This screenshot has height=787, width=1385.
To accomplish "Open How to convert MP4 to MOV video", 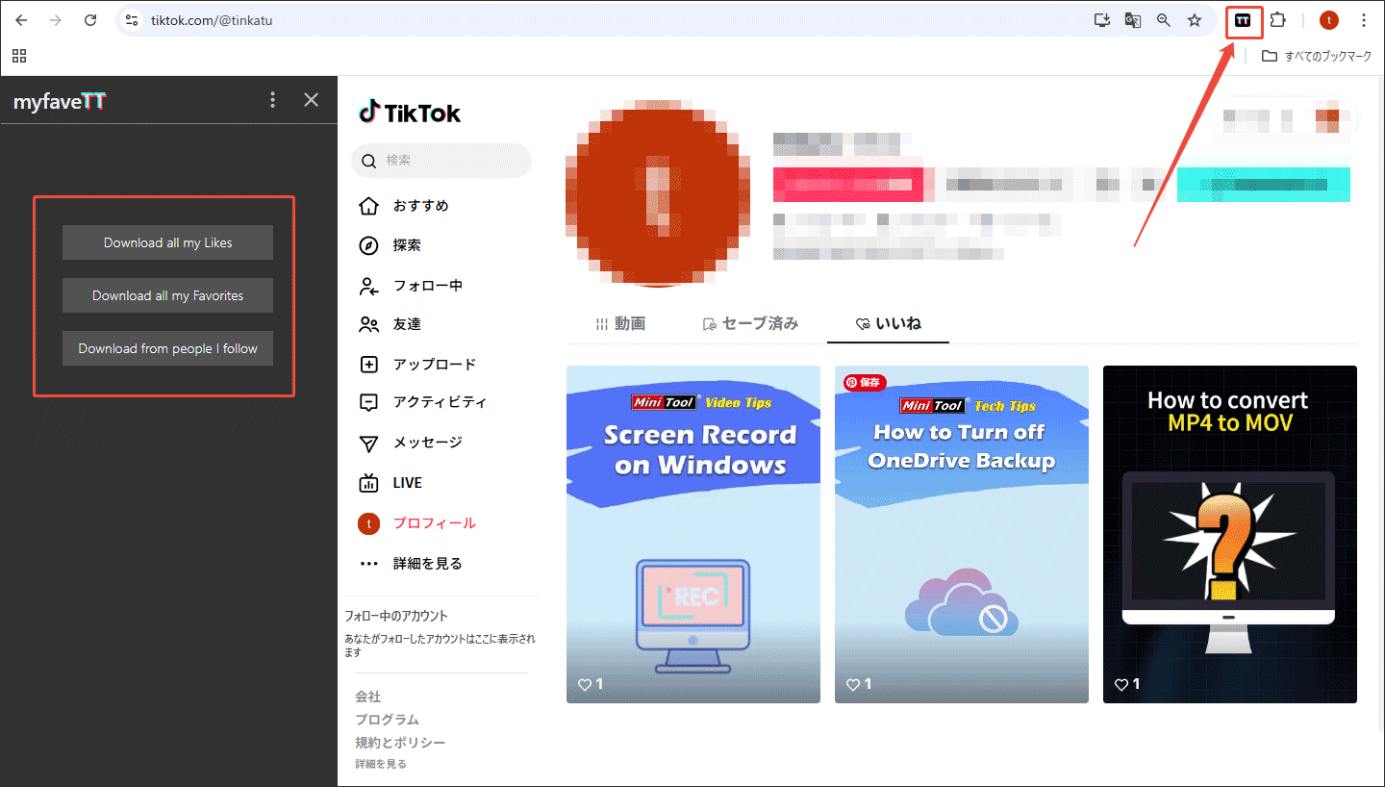I will 1230,534.
